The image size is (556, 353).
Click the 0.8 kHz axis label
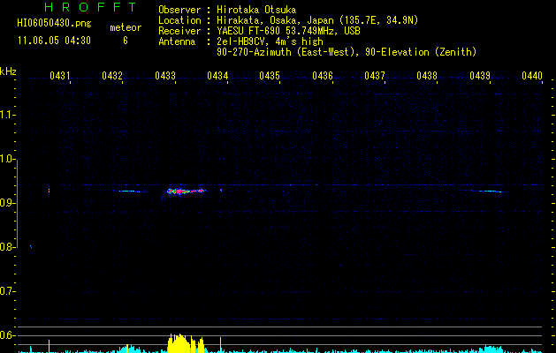6,247
